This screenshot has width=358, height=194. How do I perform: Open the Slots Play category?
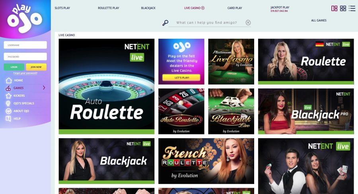62,8
